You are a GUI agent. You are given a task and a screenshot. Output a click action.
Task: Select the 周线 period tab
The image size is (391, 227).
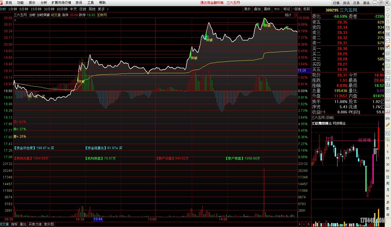92,9
